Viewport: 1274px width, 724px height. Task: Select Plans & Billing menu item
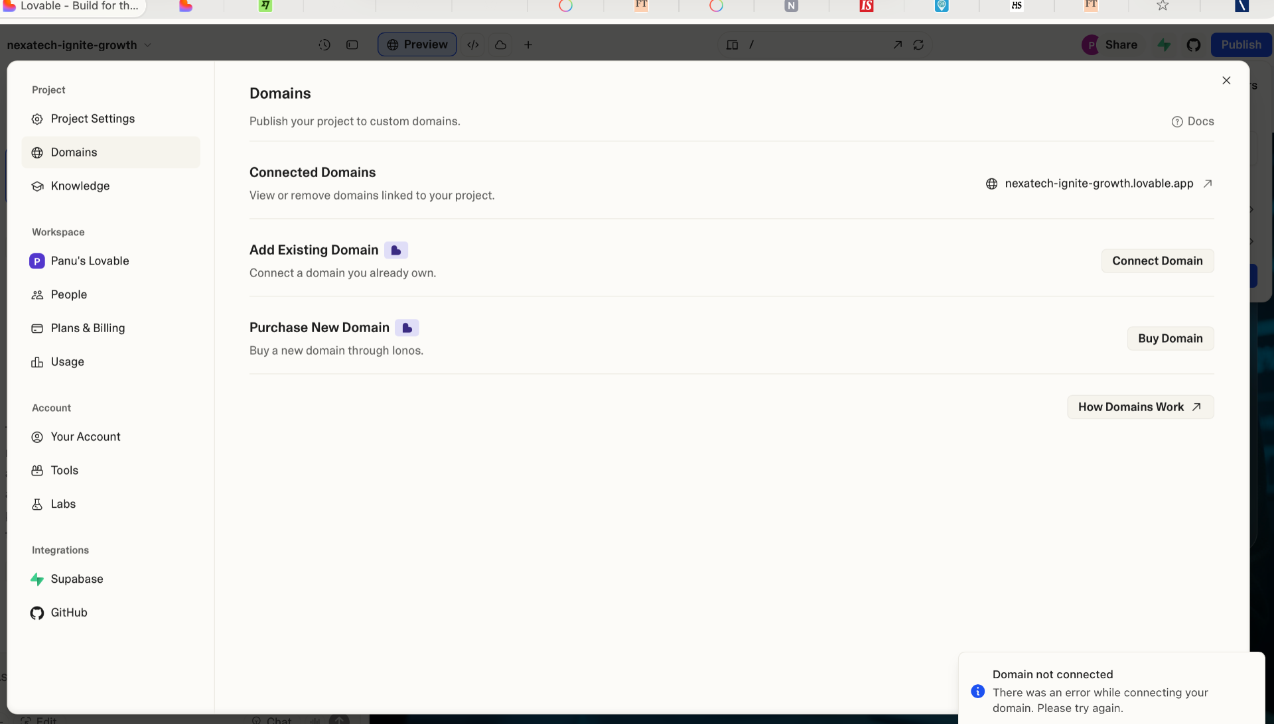88,328
